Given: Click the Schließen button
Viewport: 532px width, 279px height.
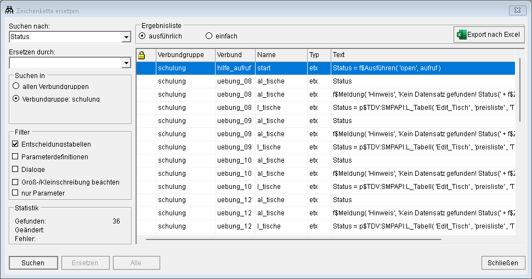Looking at the screenshot, I should (502, 263).
